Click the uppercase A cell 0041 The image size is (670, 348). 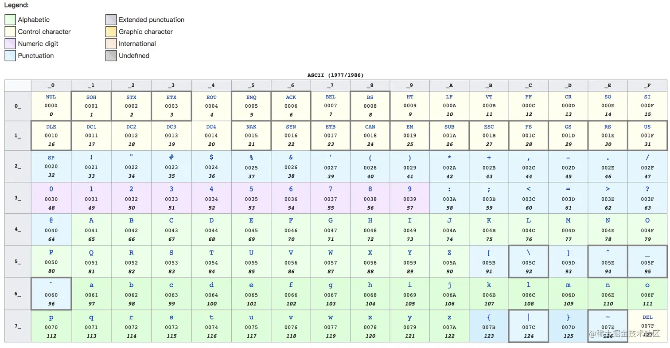click(91, 229)
